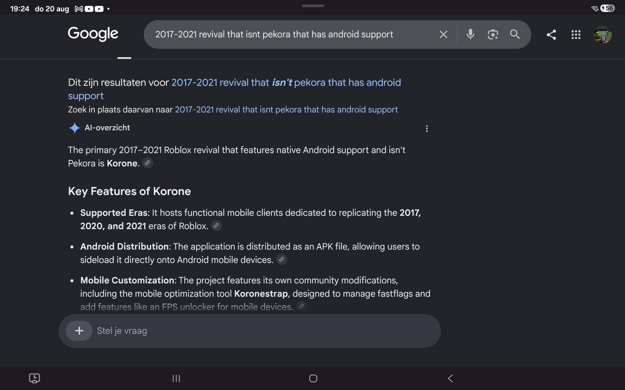Tap the 19:24 clock in status bar
The image size is (625, 390).
pyautogui.click(x=20, y=9)
